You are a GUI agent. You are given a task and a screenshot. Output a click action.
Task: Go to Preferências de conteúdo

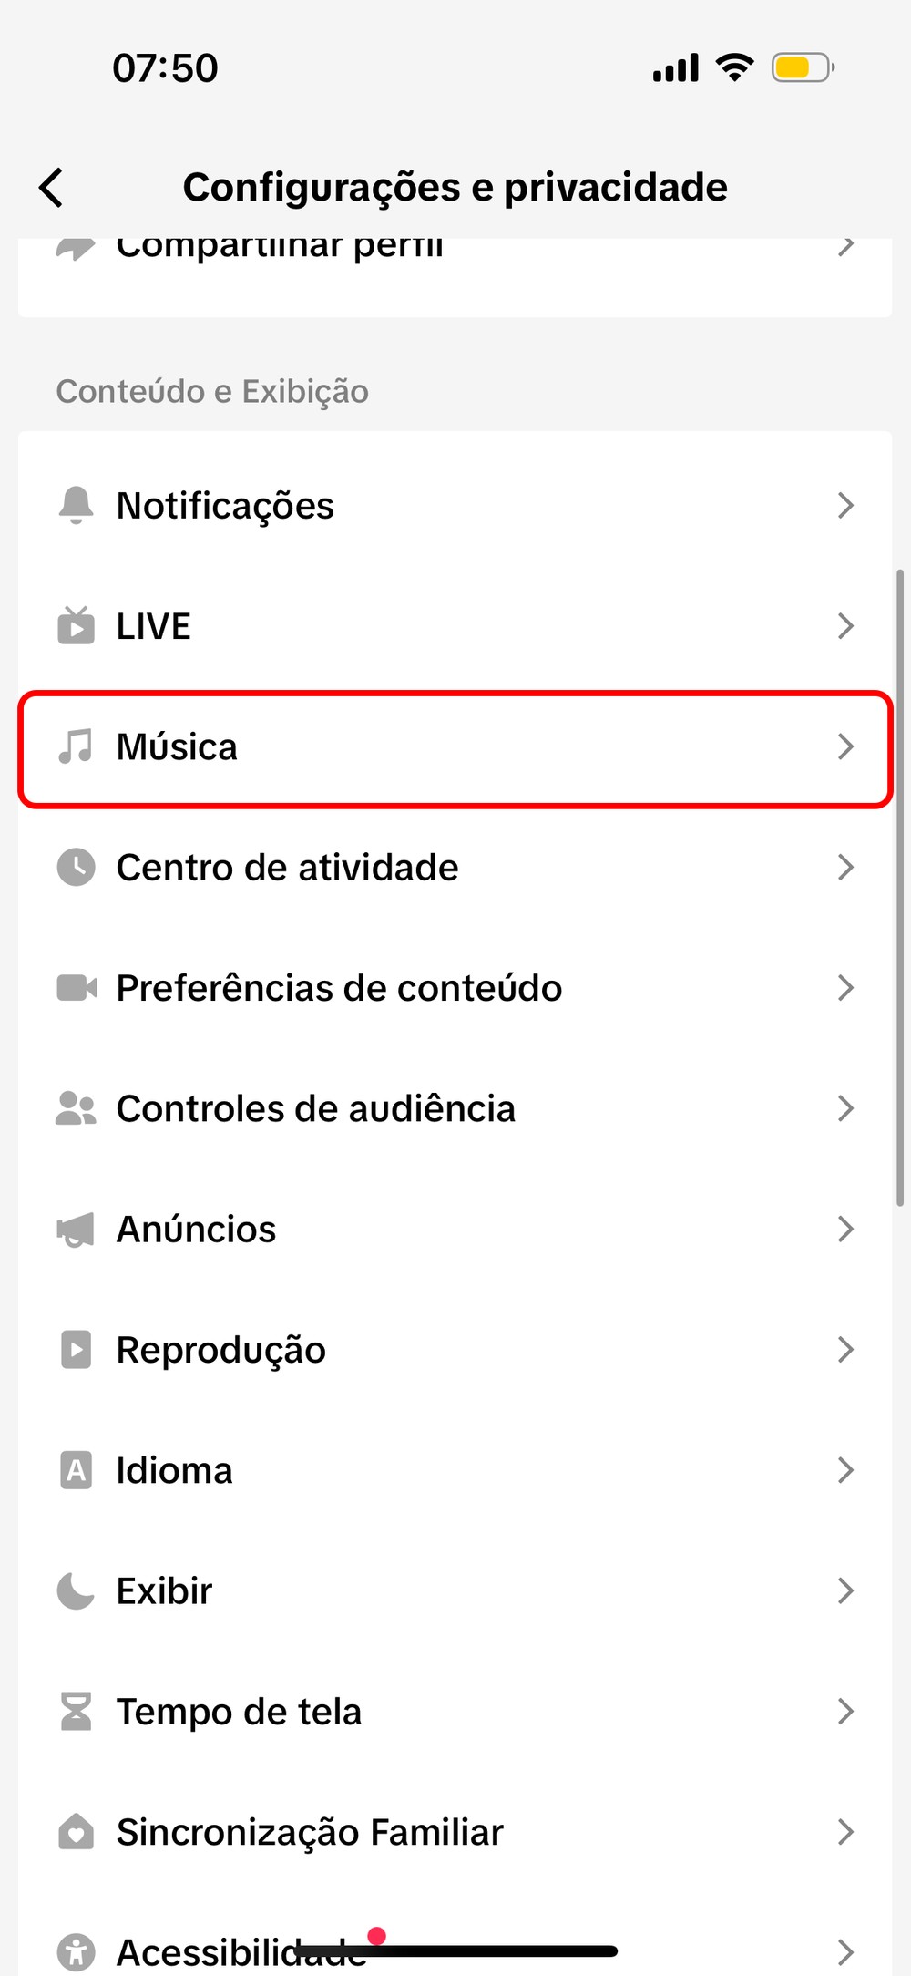[x=339, y=988]
